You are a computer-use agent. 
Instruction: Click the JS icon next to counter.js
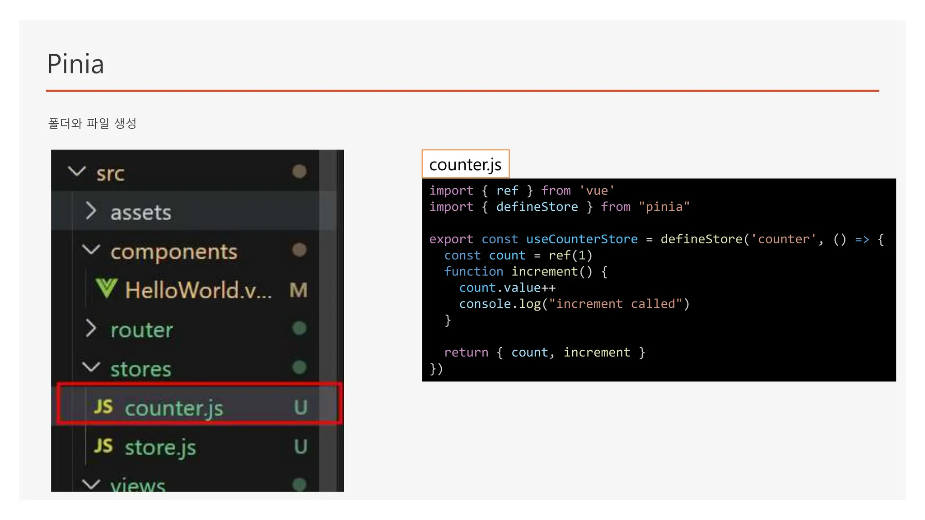point(103,407)
